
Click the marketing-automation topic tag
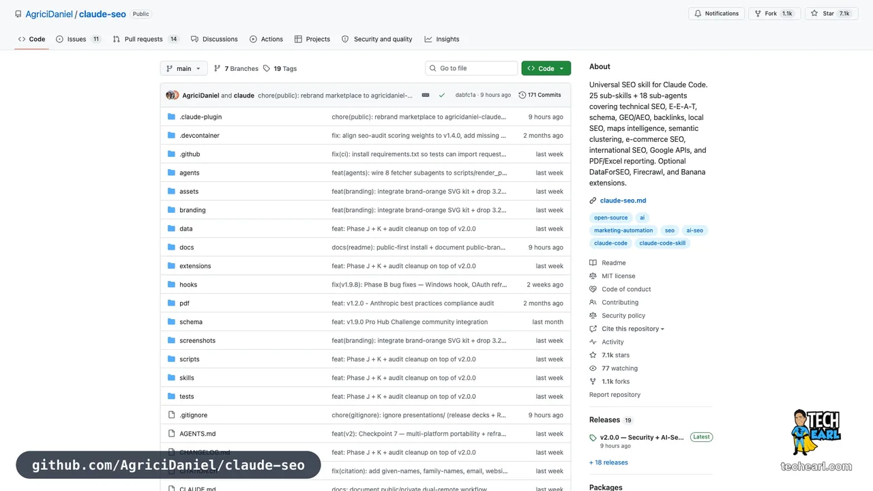click(x=623, y=230)
